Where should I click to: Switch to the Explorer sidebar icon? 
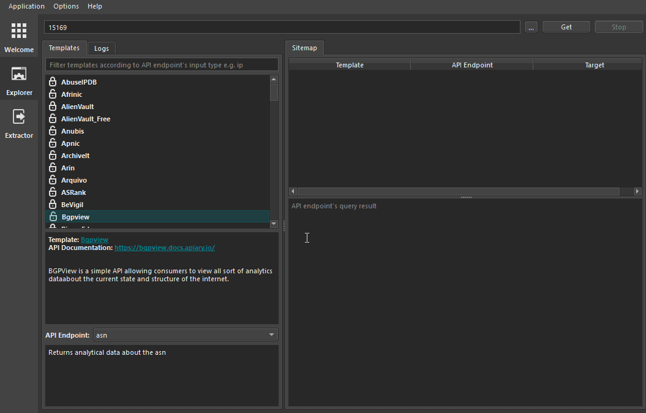pyautogui.click(x=19, y=75)
